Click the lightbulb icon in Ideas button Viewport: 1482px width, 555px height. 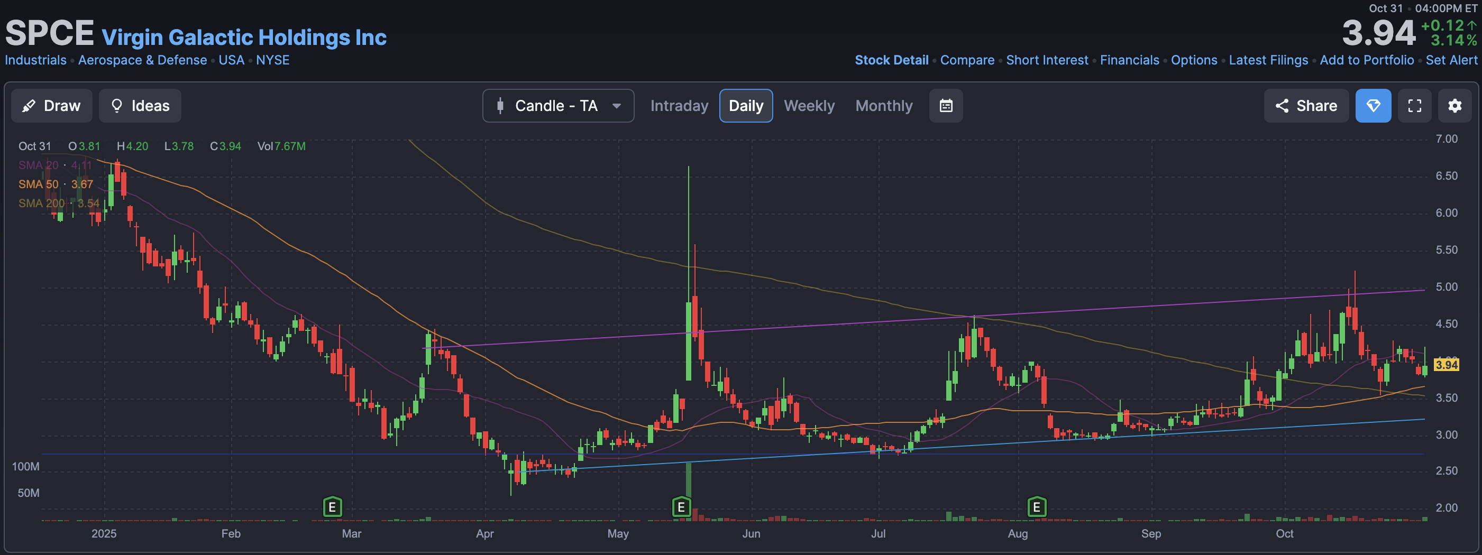(x=117, y=106)
